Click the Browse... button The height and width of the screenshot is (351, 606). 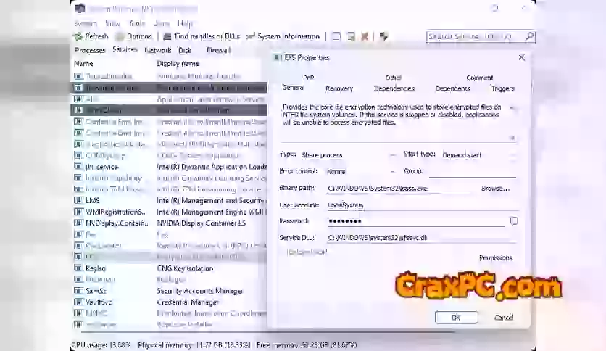pos(496,189)
